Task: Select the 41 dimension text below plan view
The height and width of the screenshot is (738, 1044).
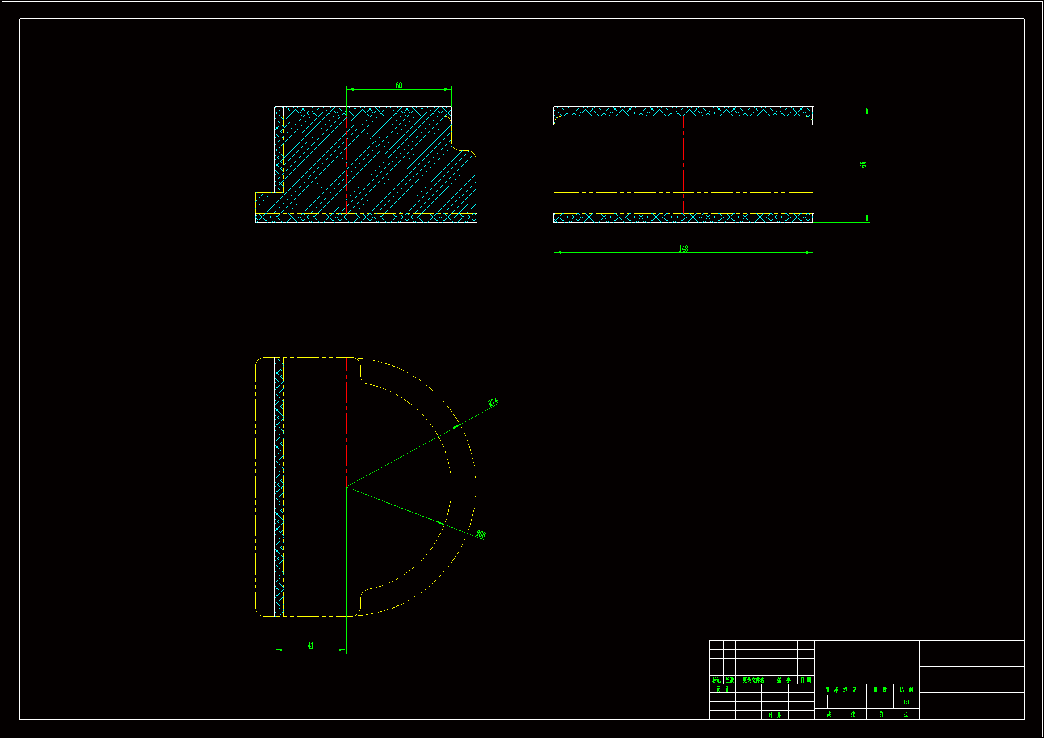Action: pyautogui.click(x=310, y=646)
